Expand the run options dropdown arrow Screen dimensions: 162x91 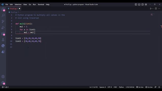[153, 9]
